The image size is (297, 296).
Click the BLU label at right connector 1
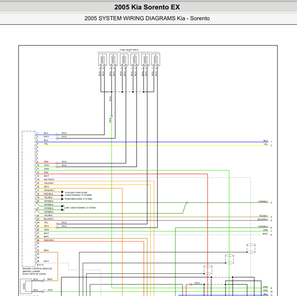click(x=266, y=140)
